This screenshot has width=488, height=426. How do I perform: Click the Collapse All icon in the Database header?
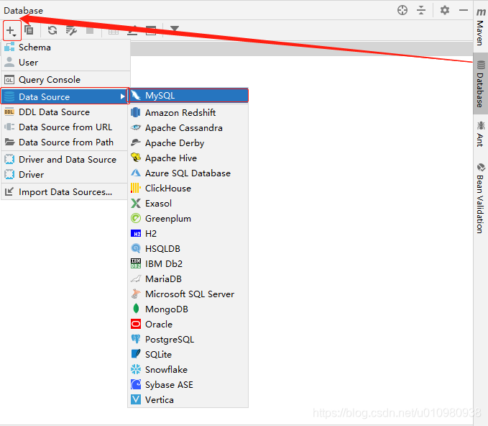(421, 10)
